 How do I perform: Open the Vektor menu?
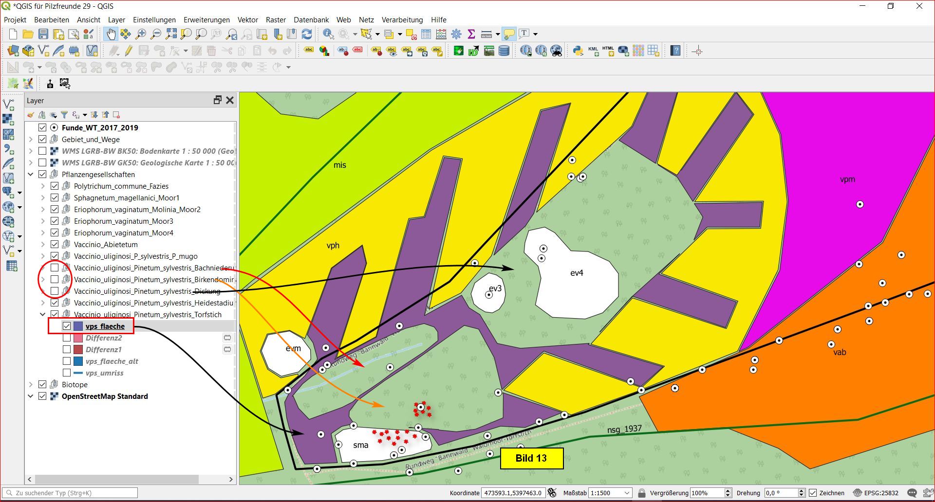pyautogui.click(x=247, y=20)
